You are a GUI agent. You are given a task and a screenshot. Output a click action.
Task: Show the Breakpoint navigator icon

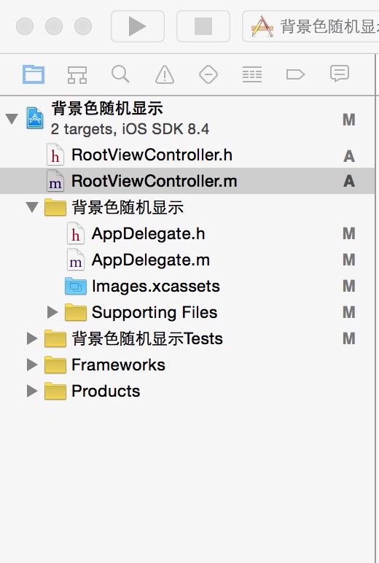295,74
